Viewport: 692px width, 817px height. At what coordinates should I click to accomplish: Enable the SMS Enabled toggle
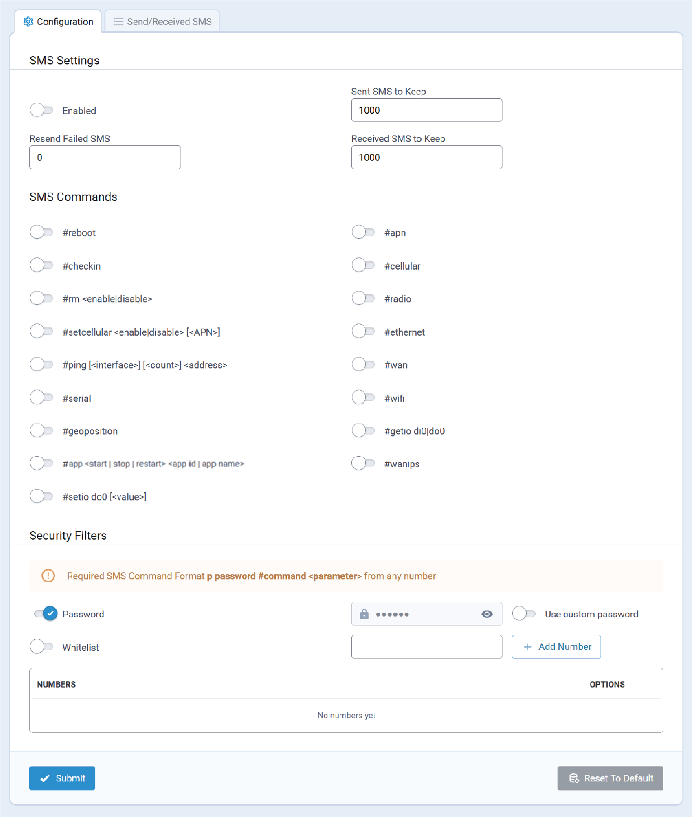pos(41,110)
